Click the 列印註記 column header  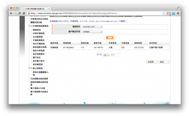coord(153,43)
